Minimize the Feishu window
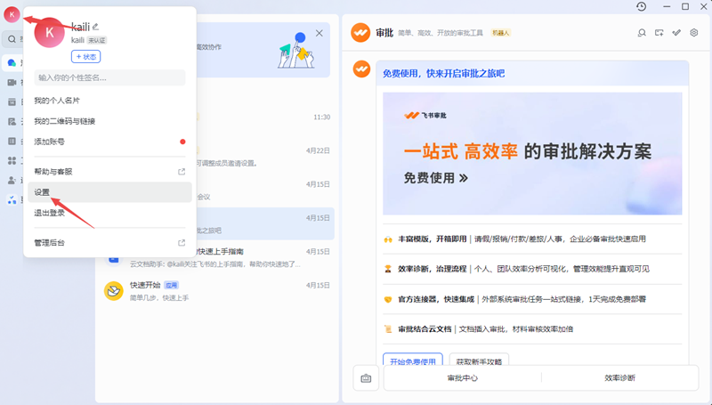712x405 pixels. pyautogui.click(x=667, y=6)
